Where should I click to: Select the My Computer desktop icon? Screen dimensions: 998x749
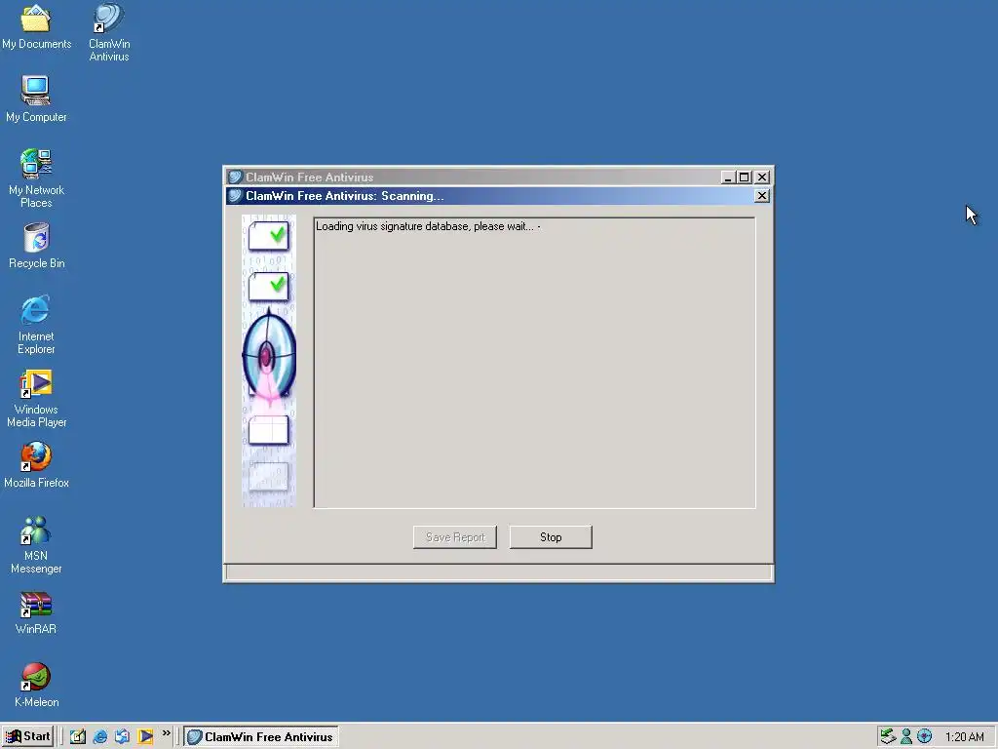tap(36, 99)
